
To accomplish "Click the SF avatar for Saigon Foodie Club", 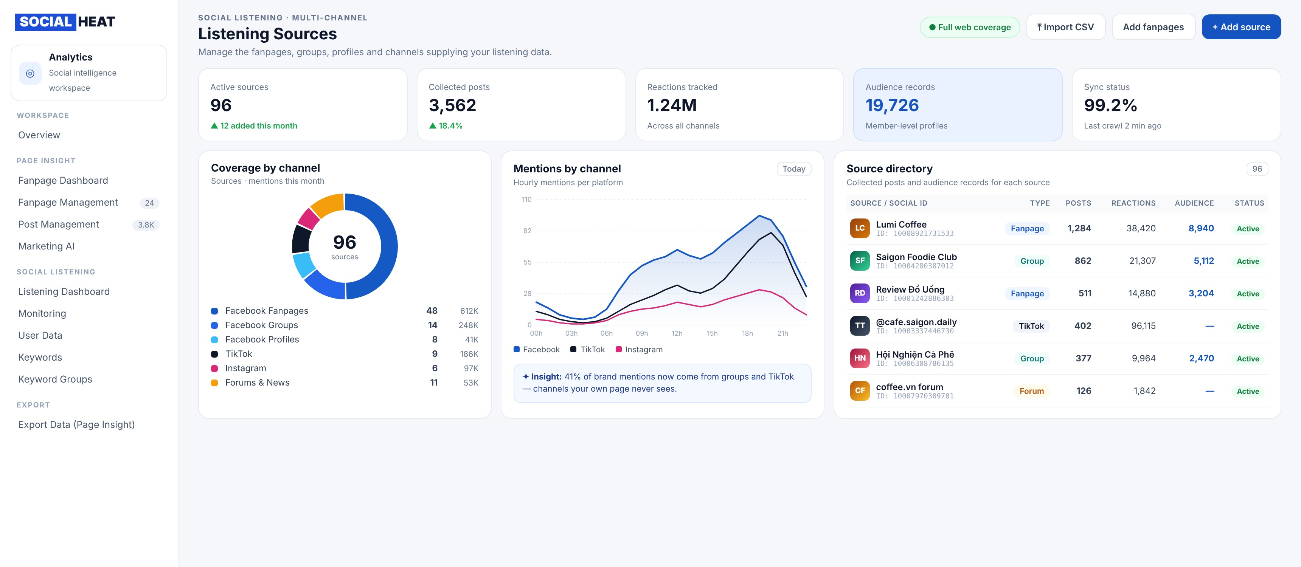I will [860, 260].
